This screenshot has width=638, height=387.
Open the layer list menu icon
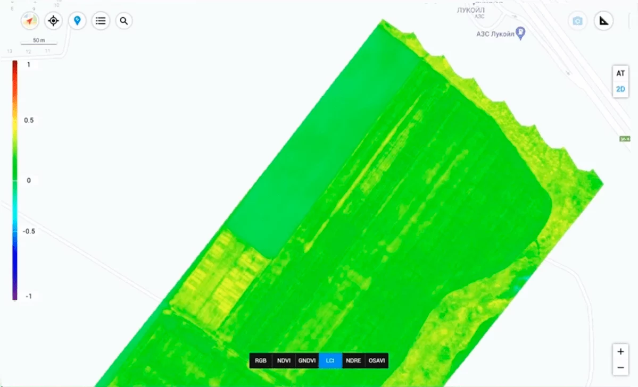click(101, 21)
